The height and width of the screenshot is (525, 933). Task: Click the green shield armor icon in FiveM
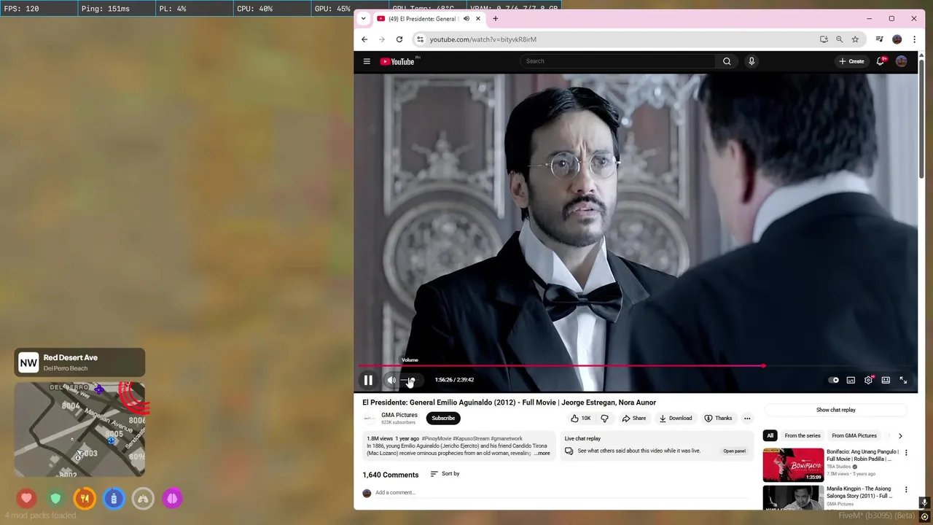56,499
